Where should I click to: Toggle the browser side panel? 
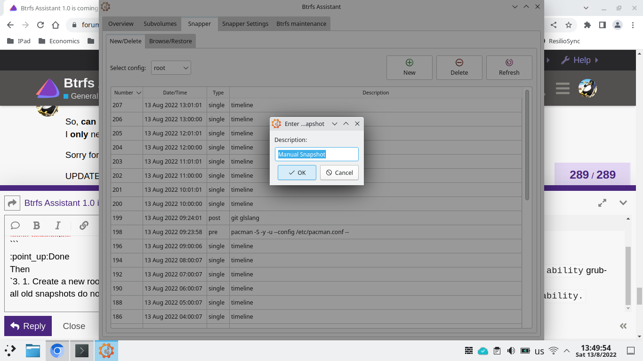click(x=602, y=25)
